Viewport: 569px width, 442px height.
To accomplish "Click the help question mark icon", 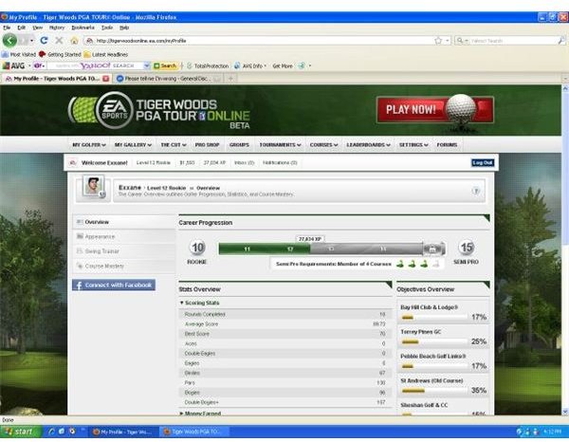I will tap(476, 191).
